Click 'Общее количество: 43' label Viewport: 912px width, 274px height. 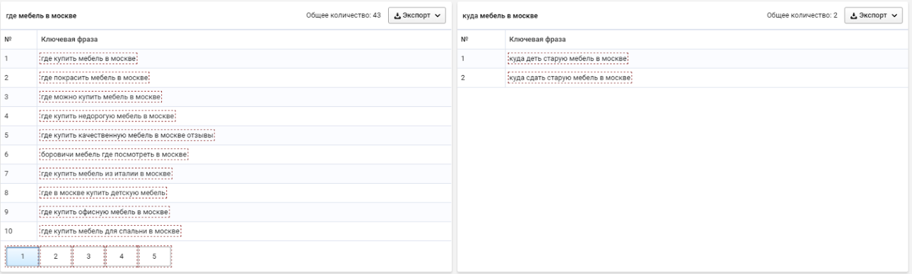pos(344,15)
